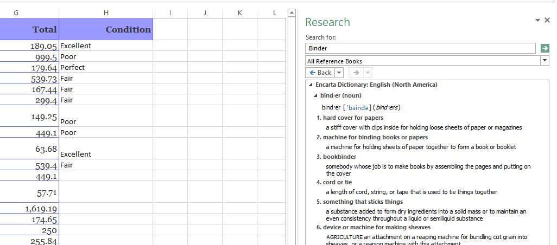Click the Forward arrow button
This screenshot has height=245, width=557.
(356, 72)
